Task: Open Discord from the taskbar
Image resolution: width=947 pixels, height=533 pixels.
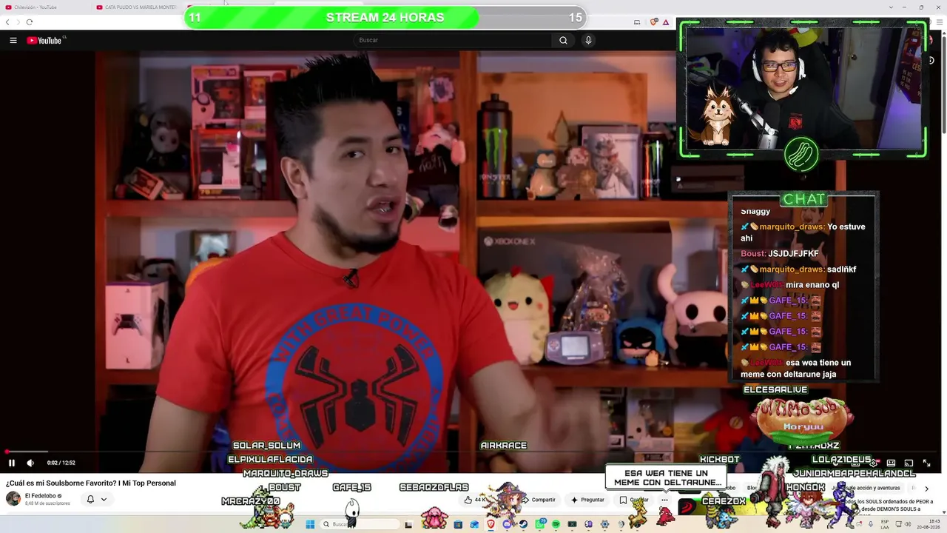Action: [507, 524]
